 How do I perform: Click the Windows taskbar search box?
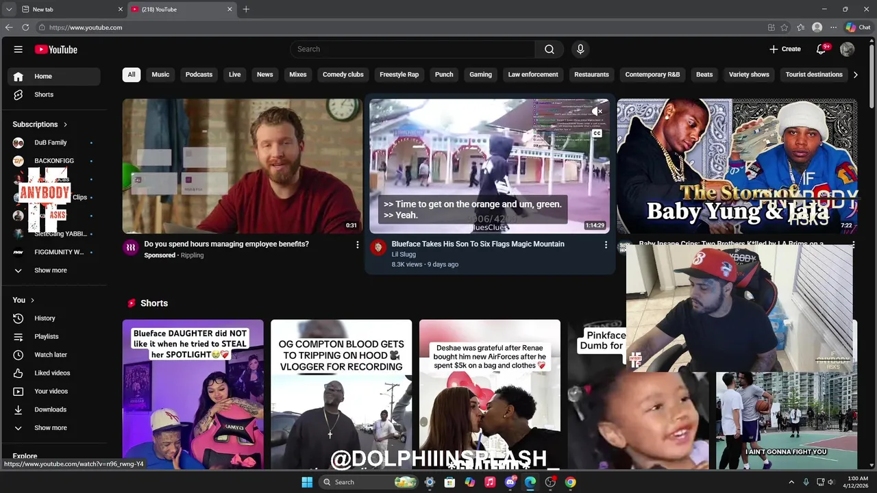coord(369,482)
